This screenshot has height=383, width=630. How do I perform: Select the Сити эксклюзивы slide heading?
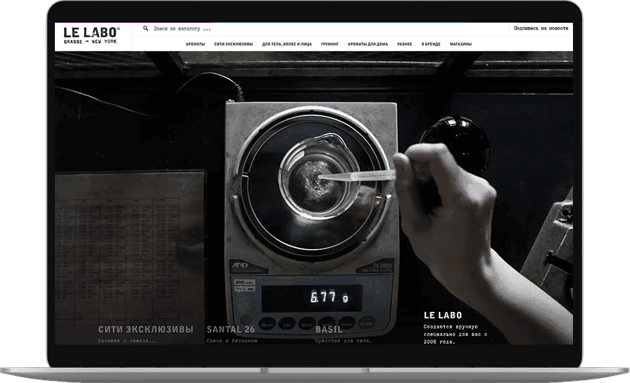[x=146, y=329]
